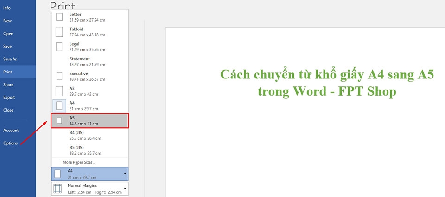445x197 pixels.
Task: Click the Letter paper size page icon
Action: pyautogui.click(x=59, y=17)
